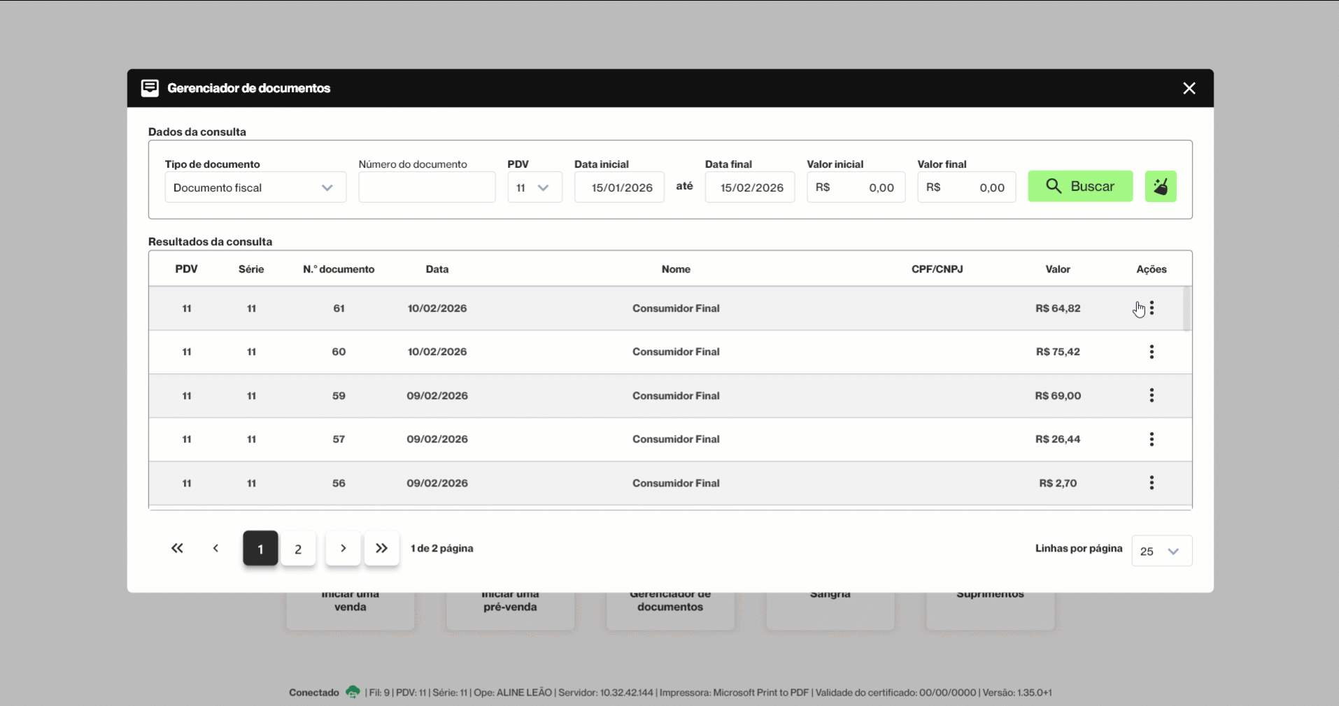
Task: Change Linhas por página dropdown
Action: pyautogui.click(x=1161, y=551)
